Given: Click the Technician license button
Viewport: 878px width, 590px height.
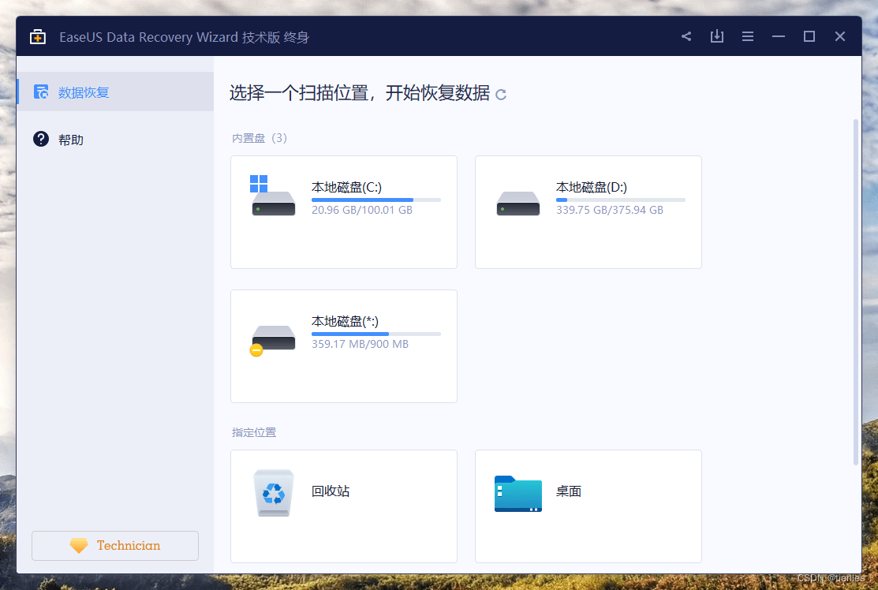Looking at the screenshot, I should tap(114, 545).
